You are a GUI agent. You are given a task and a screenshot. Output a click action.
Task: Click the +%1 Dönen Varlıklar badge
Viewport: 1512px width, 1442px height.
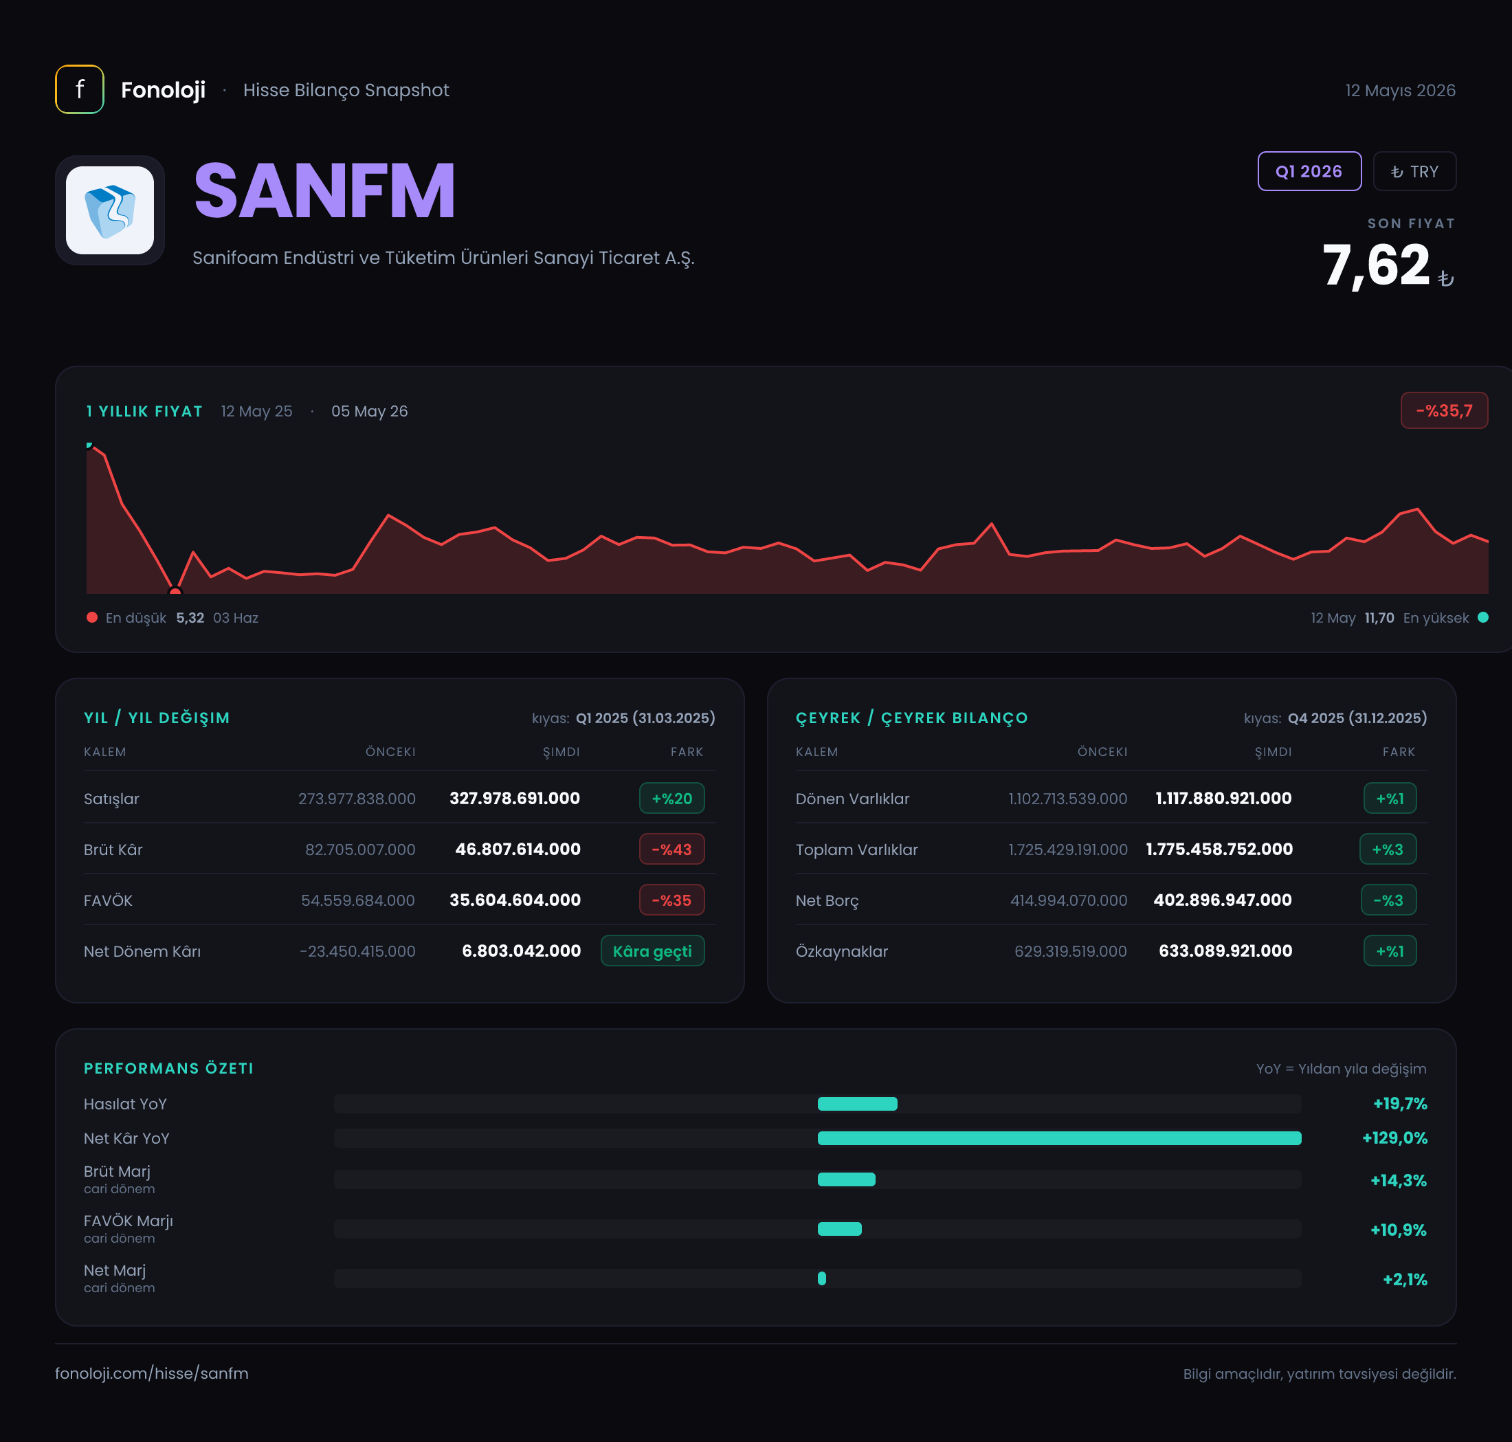1390,798
